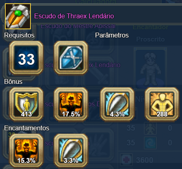Screen dimensions: 182x169
Task: Open the Escudo de Thraex Lendário title link
Action: pyautogui.click(x=74, y=16)
